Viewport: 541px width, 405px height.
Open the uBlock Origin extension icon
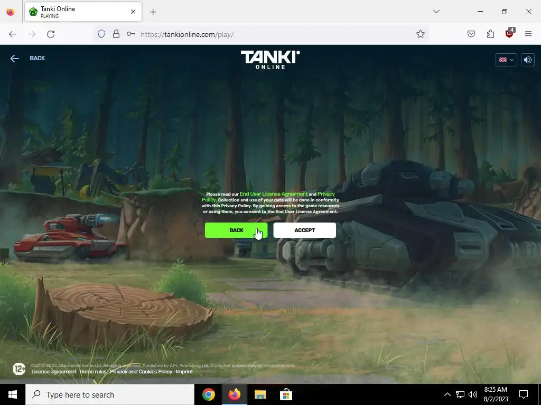click(510, 33)
